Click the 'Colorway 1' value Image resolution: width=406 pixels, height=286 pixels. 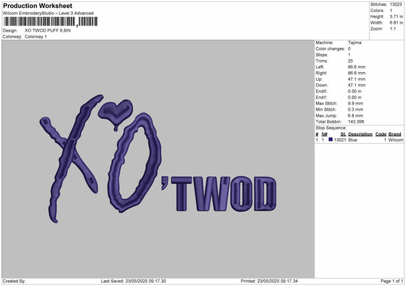(36, 36)
